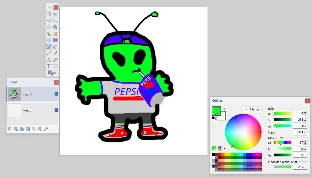Select the Text tool
The width and height of the screenshot is (312, 178).
coord(49,66)
